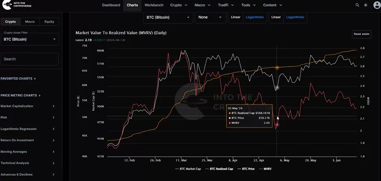
Task: Open the None comparison dropdown
Action: (x=210, y=17)
